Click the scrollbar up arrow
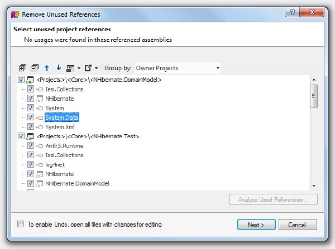Viewport: 335px width, 249px height. pos(314,80)
